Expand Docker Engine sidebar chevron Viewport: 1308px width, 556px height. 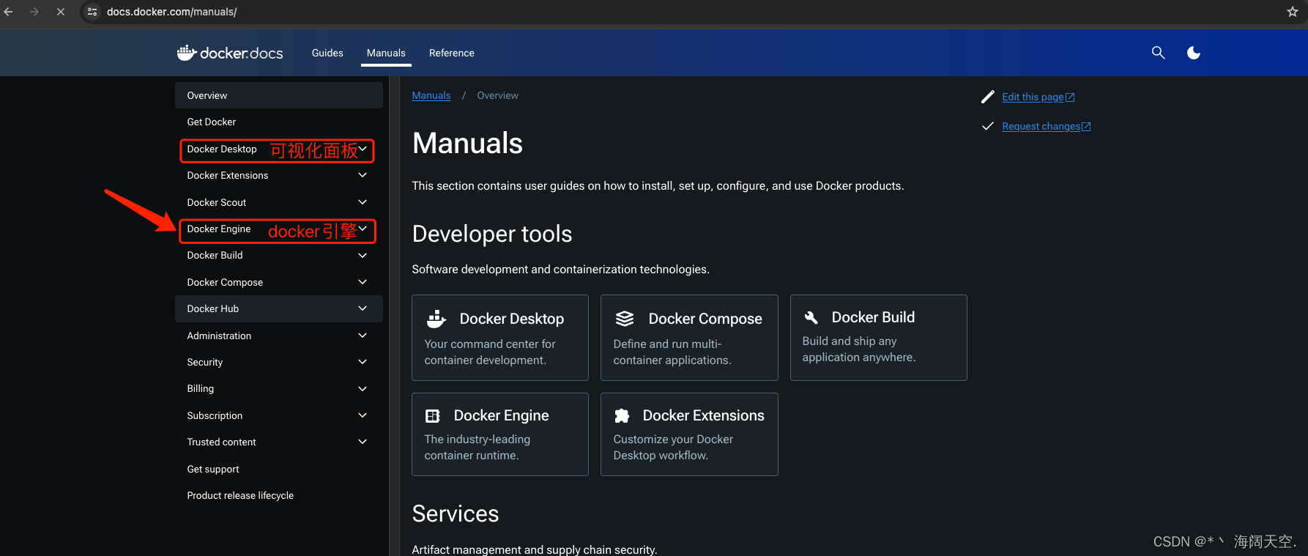[363, 229]
